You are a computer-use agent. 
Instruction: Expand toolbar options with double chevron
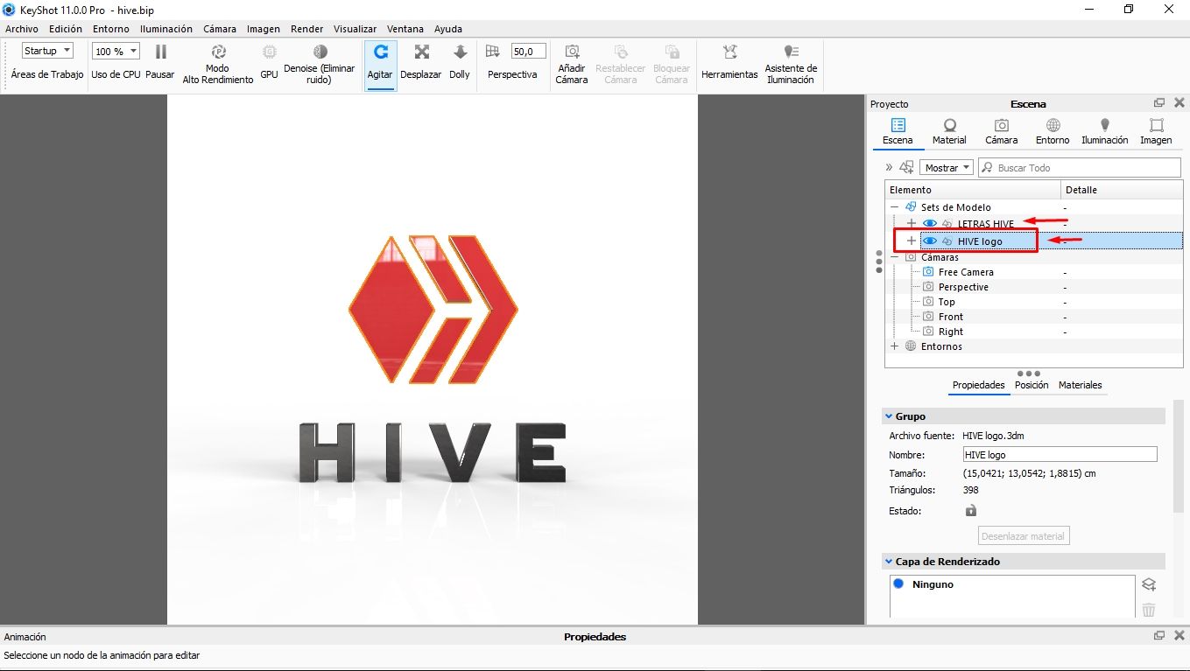pos(889,167)
